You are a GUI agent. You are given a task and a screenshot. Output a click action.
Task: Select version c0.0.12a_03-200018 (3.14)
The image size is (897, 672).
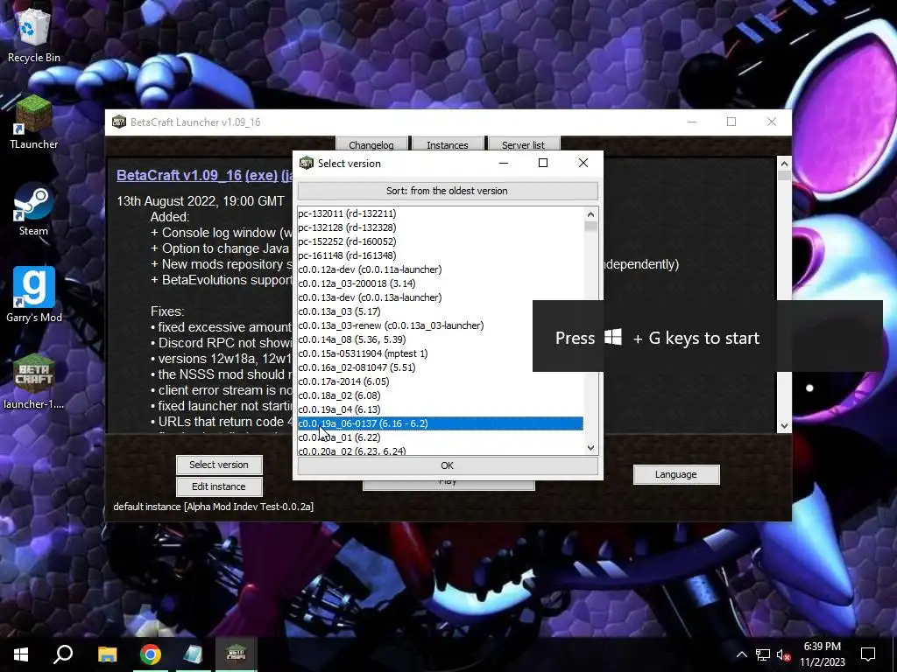[440, 283]
